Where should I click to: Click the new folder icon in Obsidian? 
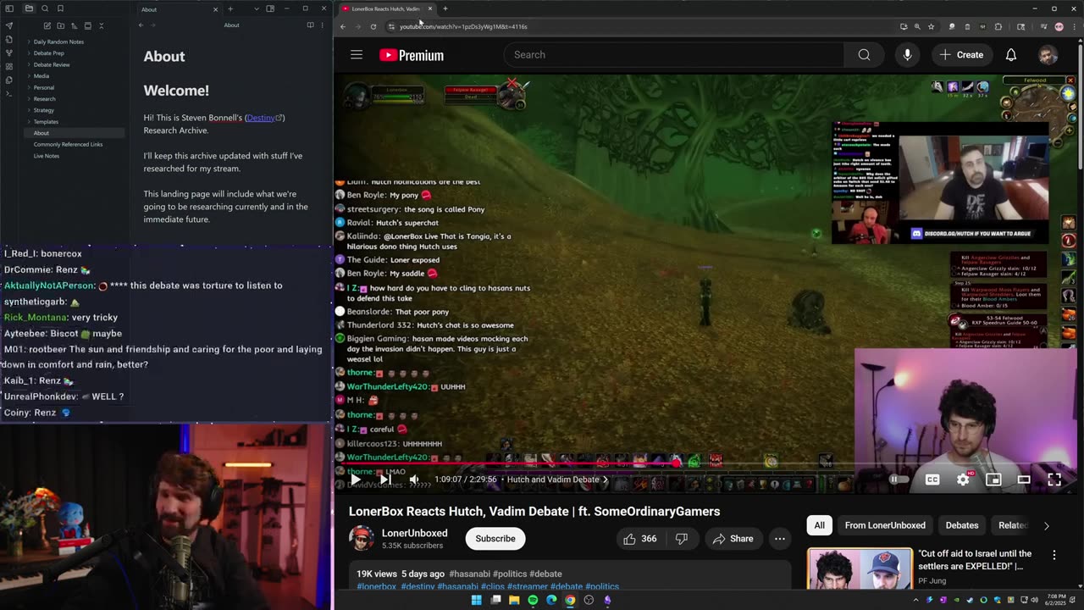(61, 25)
